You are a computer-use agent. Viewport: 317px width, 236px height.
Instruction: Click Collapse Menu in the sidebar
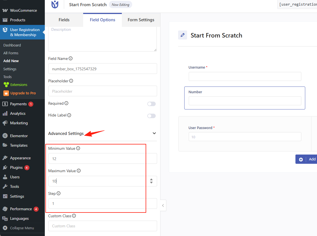pos(22,228)
